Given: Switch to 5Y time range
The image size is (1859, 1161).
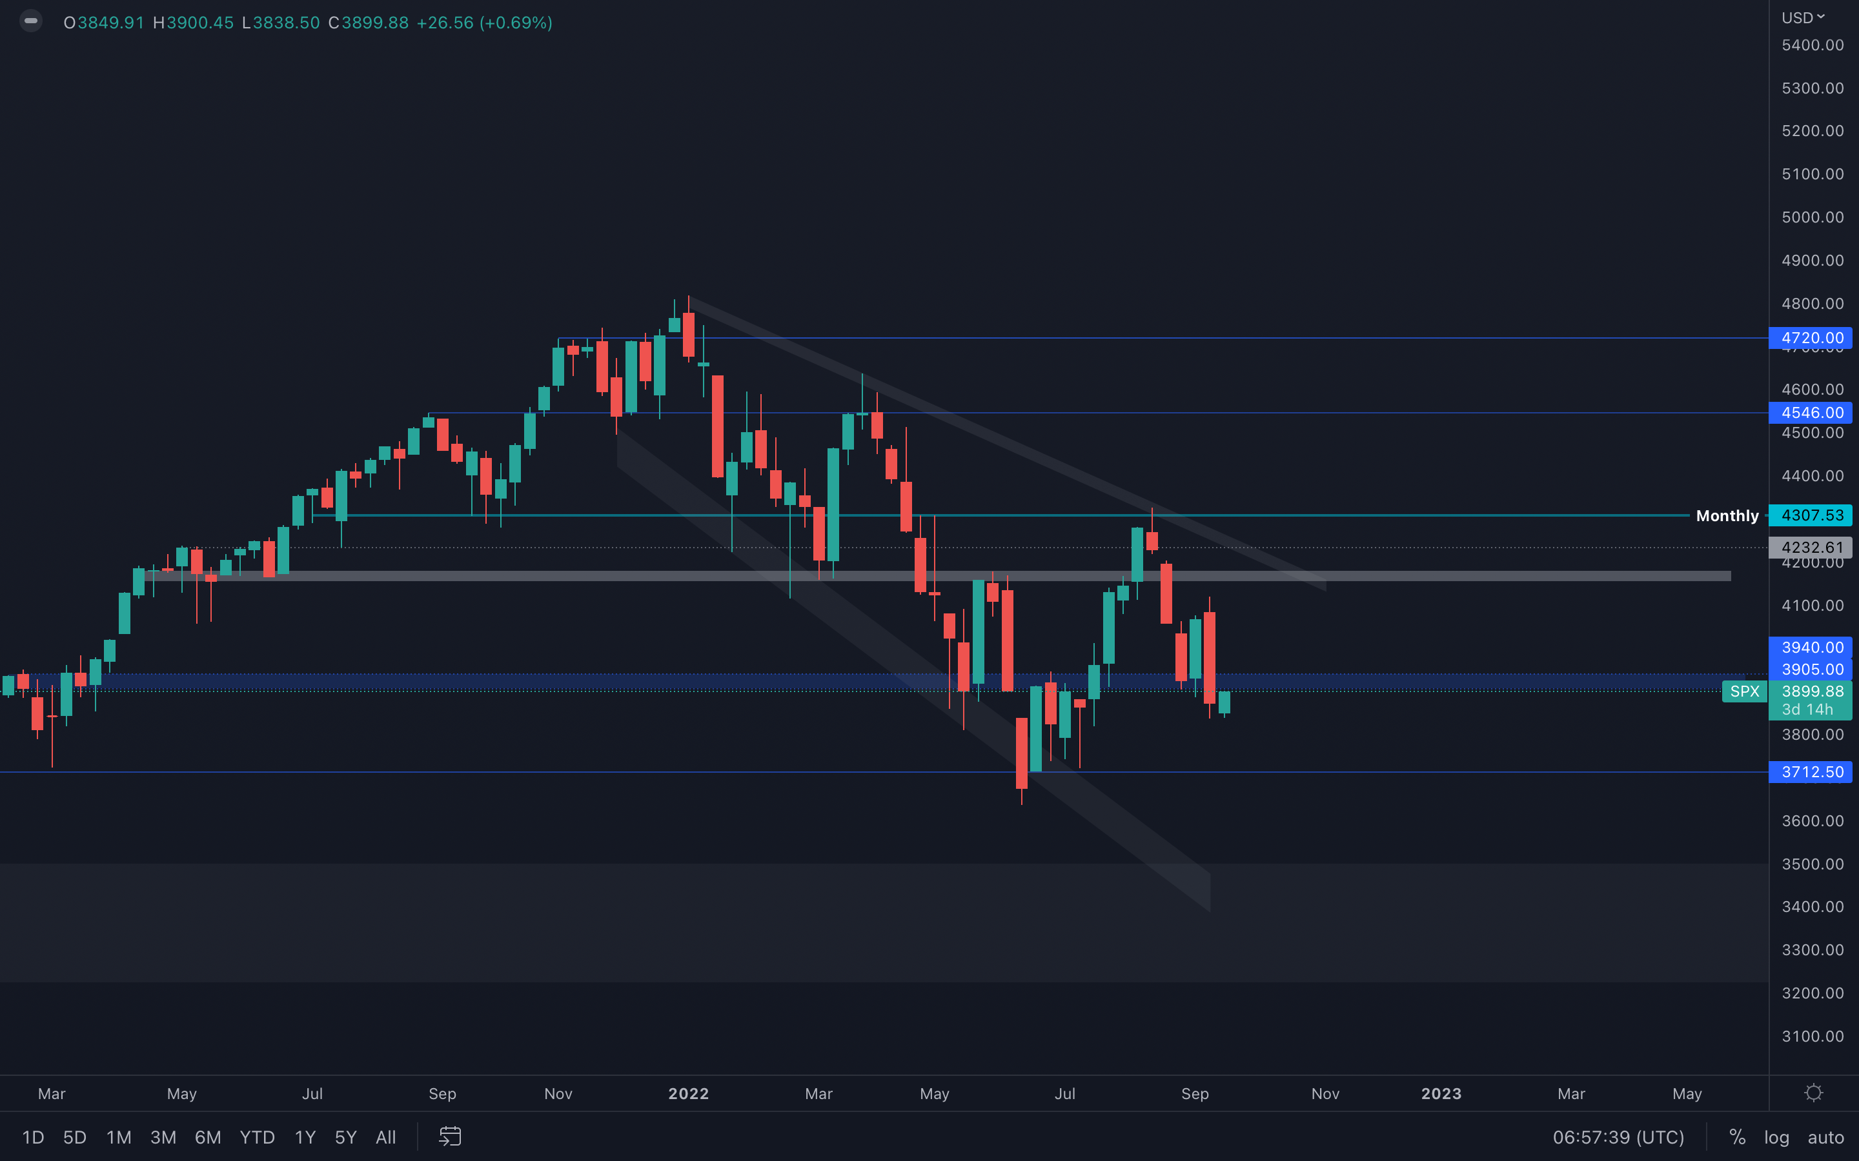Looking at the screenshot, I should tap(346, 1137).
